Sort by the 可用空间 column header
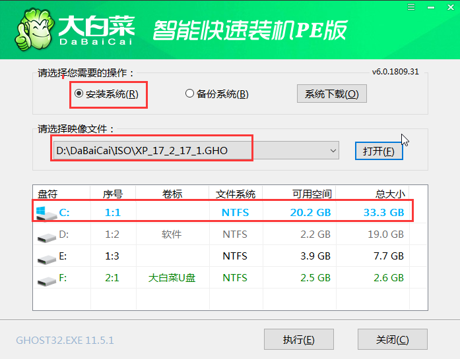Image resolution: width=460 pixels, height=359 pixels. pyautogui.click(x=312, y=194)
